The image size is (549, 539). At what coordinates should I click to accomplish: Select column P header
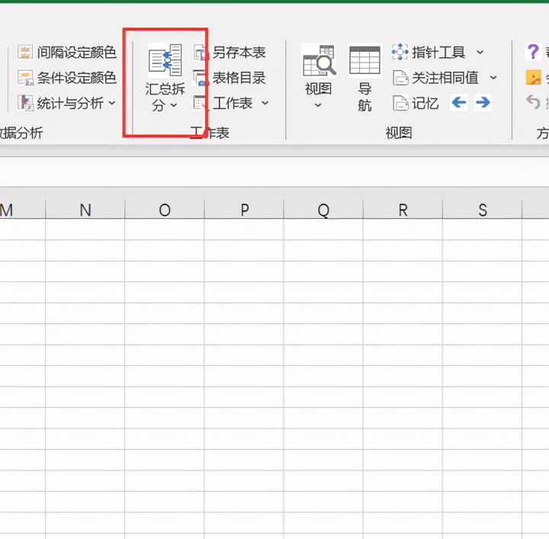click(x=244, y=210)
